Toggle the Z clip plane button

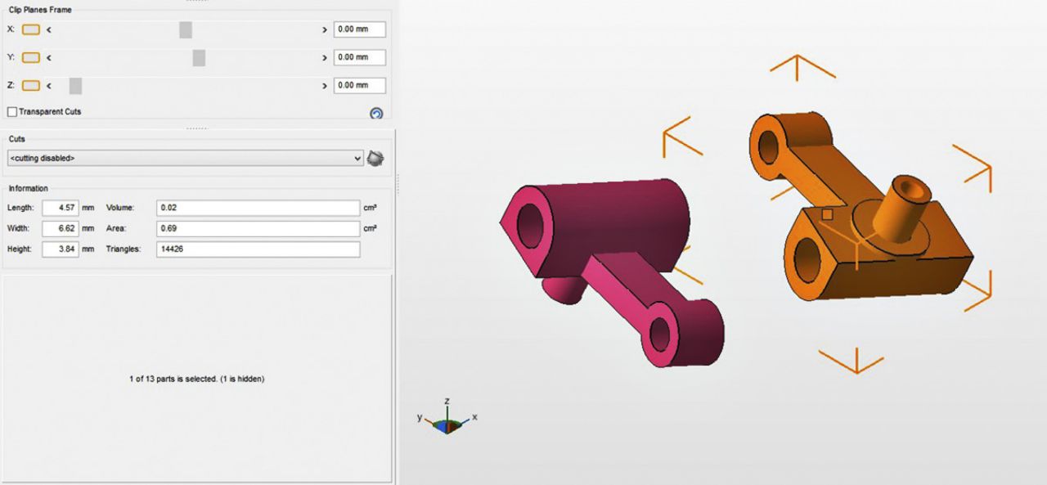(x=31, y=85)
